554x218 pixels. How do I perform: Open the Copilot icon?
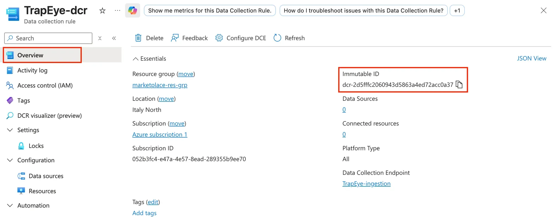point(133,11)
